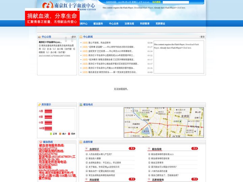The height and width of the screenshot is (182, 243).
Task: Open the 科研教育 navigation menu
Action: click(145, 24)
